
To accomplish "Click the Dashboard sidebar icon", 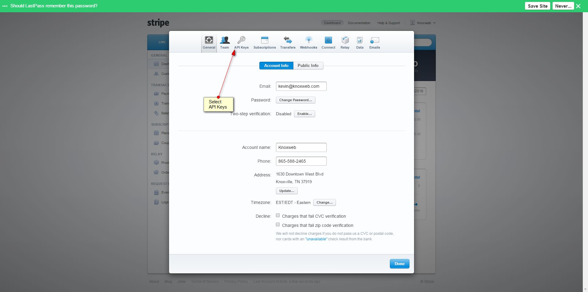I will [156, 64].
